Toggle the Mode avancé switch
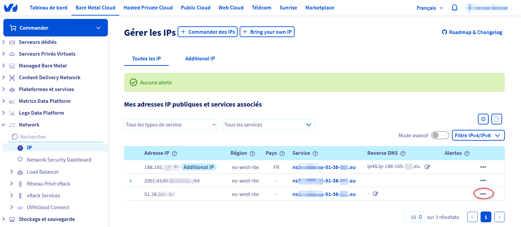 pyautogui.click(x=440, y=136)
